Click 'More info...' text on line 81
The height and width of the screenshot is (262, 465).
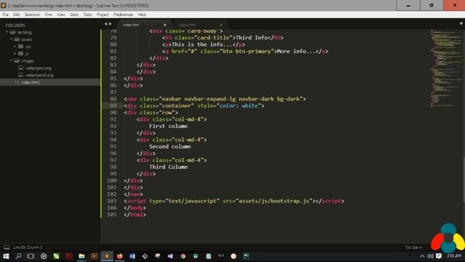point(296,52)
